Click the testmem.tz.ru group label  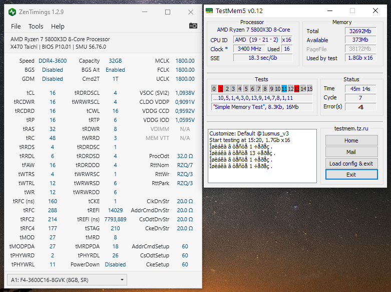(351, 128)
